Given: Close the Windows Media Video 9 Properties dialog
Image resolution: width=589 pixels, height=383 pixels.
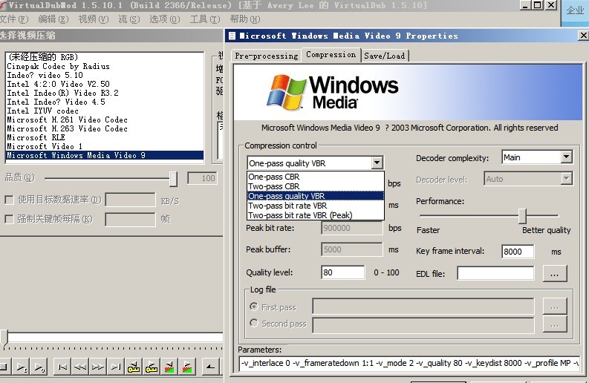Looking at the screenshot, I should (x=583, y=36).
